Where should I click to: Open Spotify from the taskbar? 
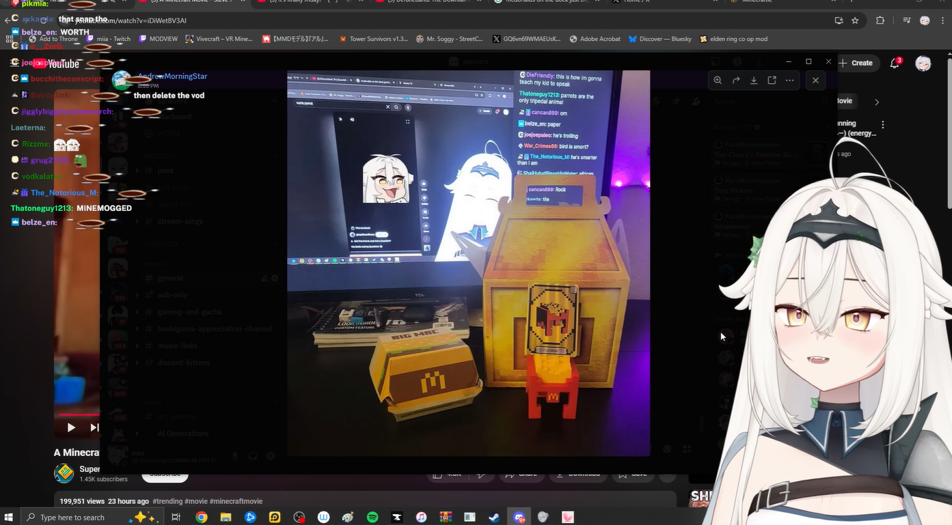372,517
